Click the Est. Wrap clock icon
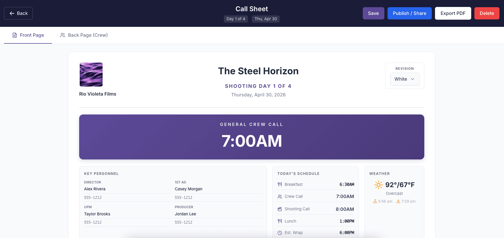504x238 pixels. 280,233
